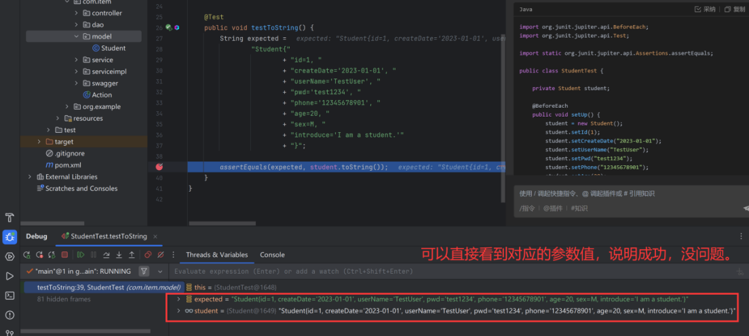Viewport: 749px width, 336px height.
Task: Open the Build hammer tool window
Action: 9,219
